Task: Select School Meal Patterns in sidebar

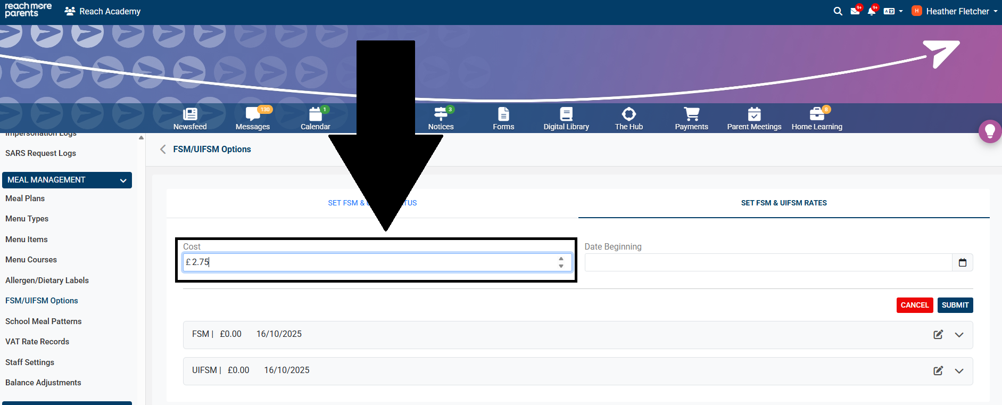Action: (44, 321)
